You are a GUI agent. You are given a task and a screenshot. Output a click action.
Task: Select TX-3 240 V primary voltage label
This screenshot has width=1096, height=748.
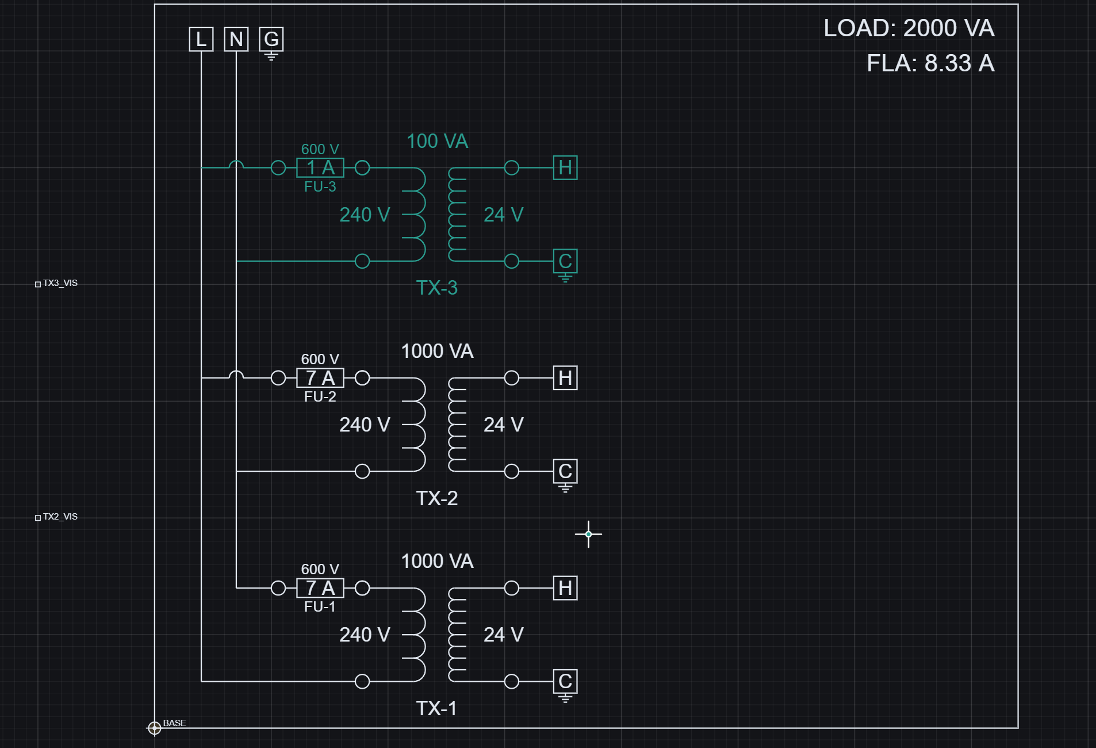[x=365, y=215]
